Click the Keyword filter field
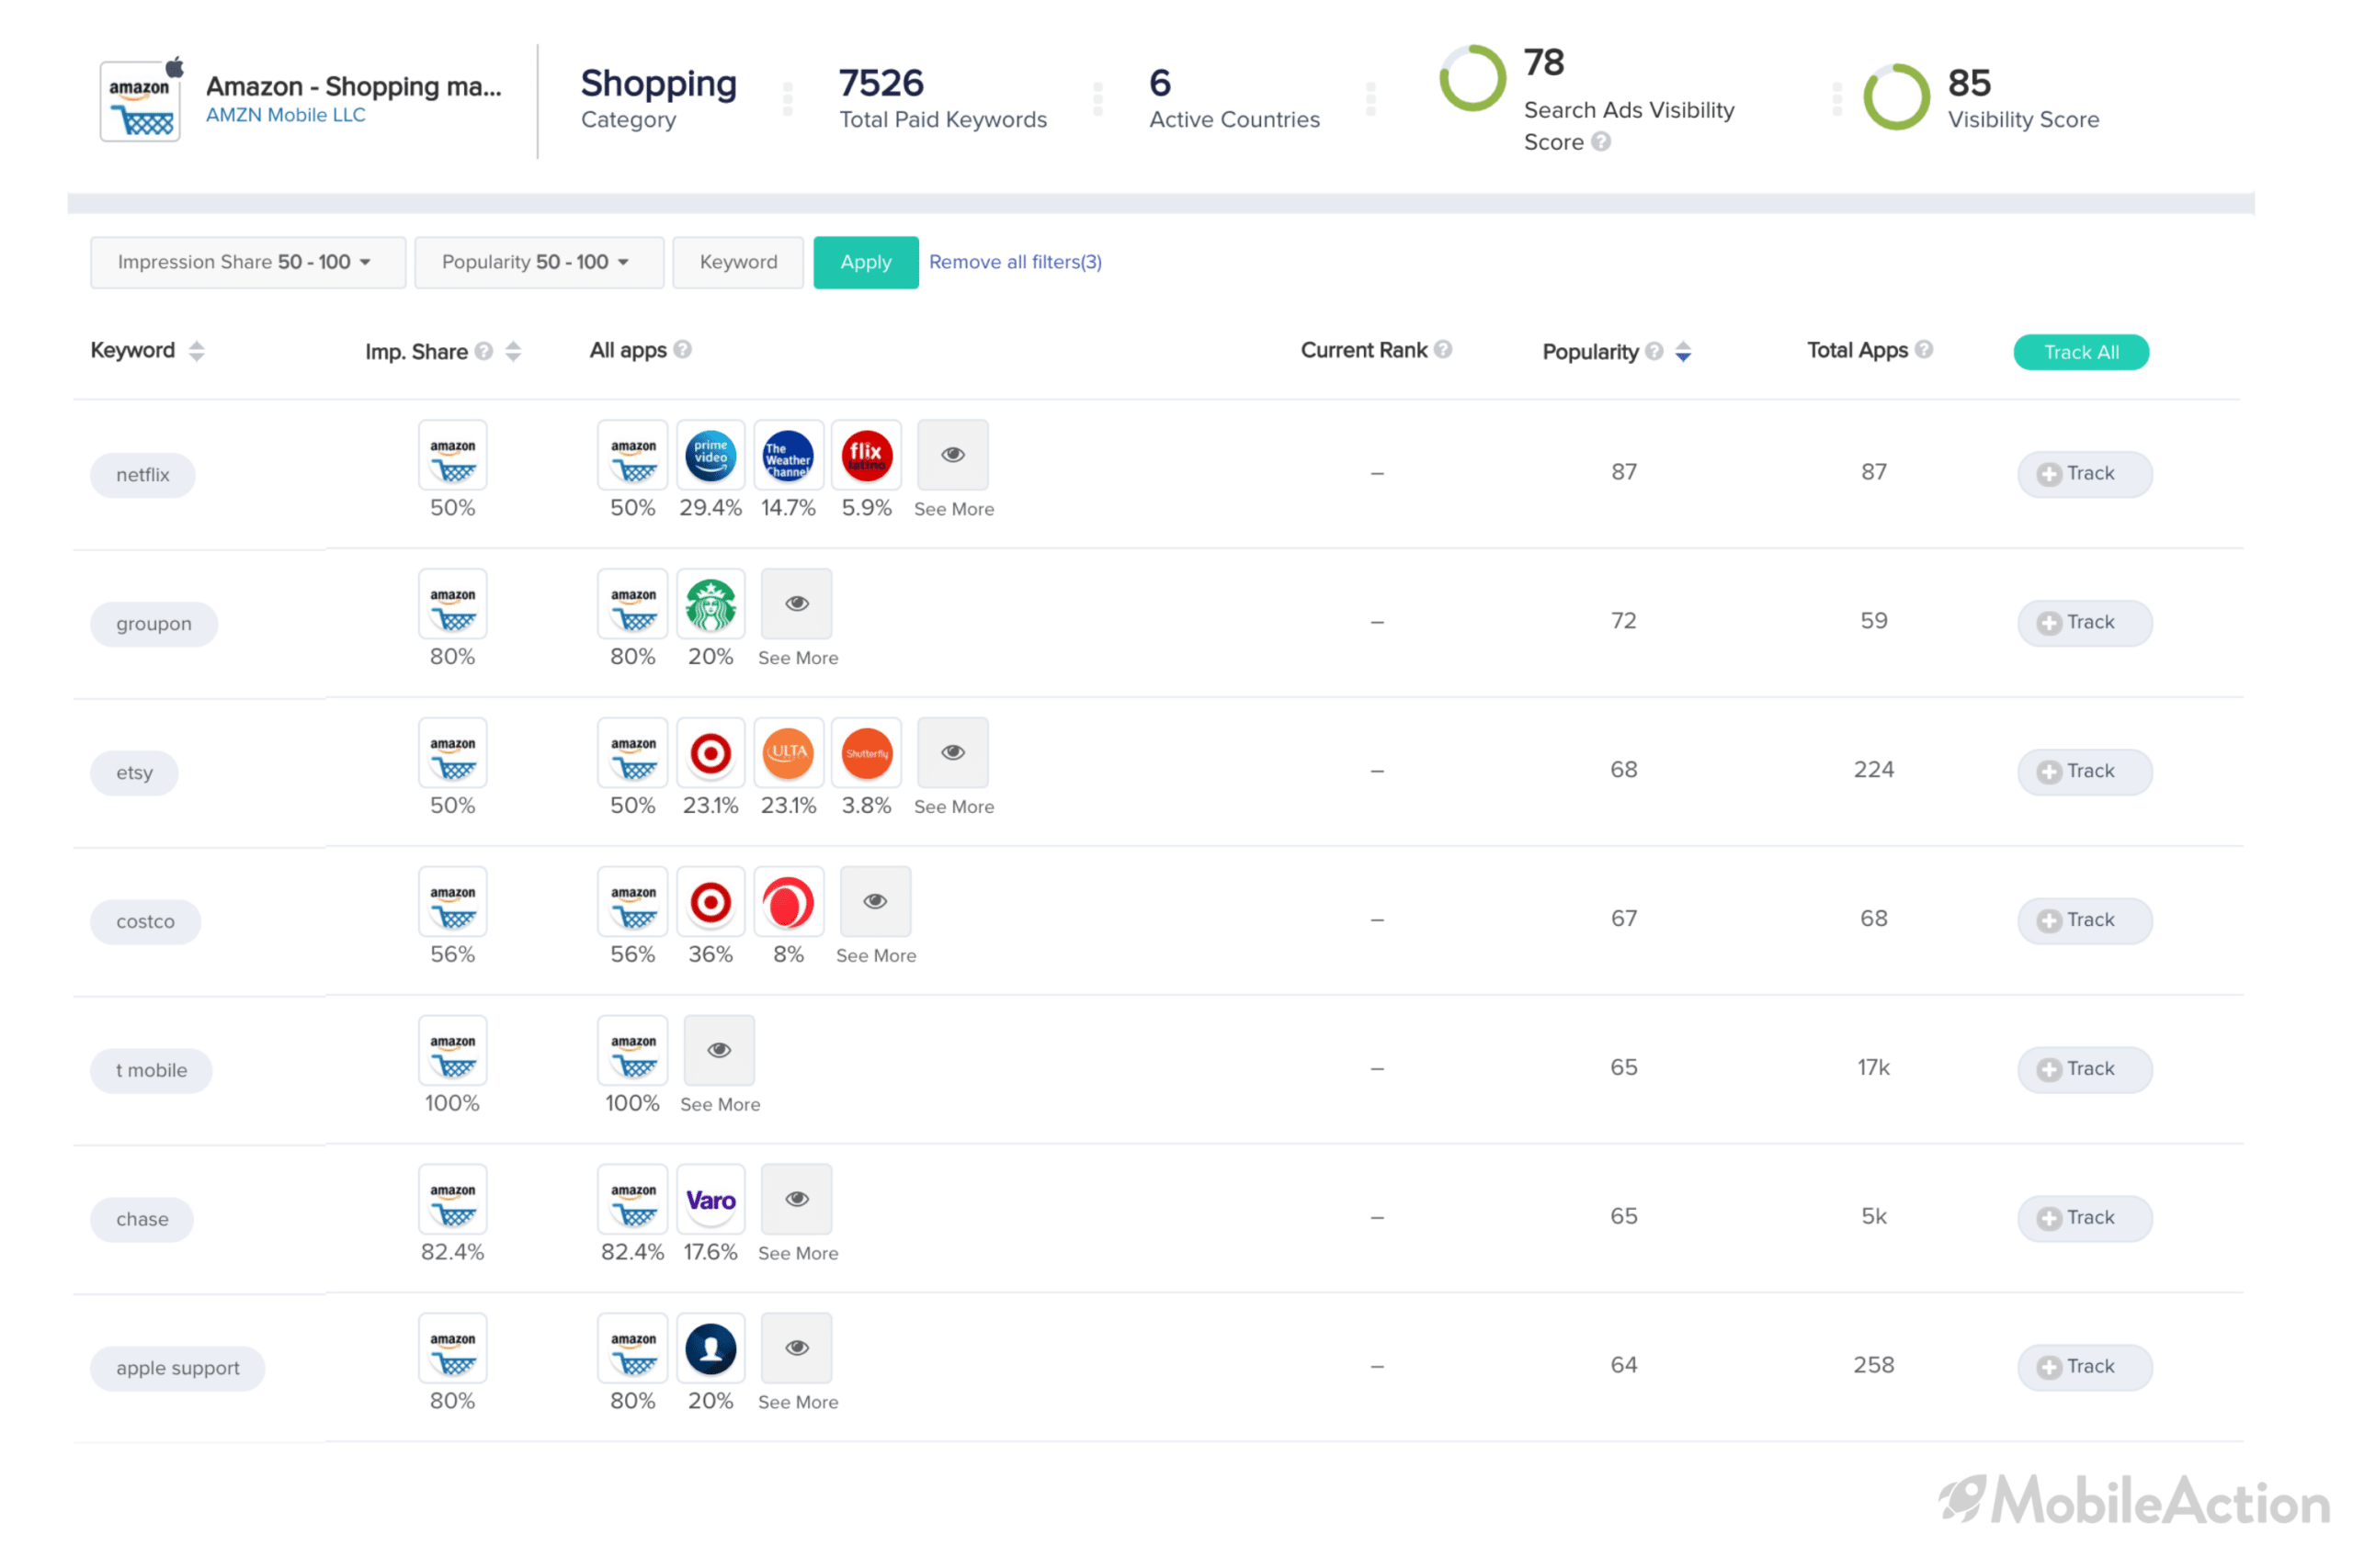 (x=738, y=262)
